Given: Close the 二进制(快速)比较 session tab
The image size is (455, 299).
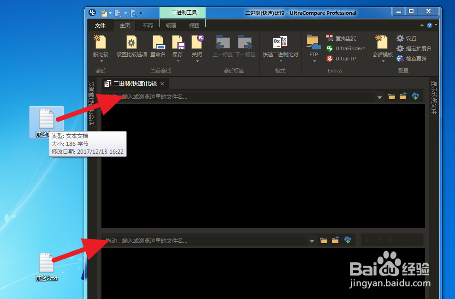Looking at the screenshot, I should click(162, 84).
